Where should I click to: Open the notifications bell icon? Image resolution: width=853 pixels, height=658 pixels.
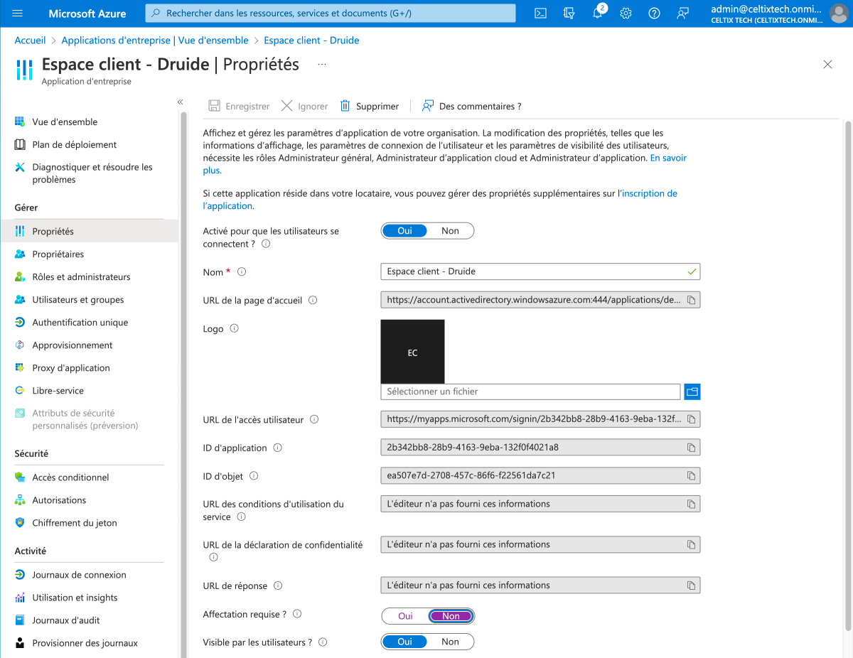[597, 14]
